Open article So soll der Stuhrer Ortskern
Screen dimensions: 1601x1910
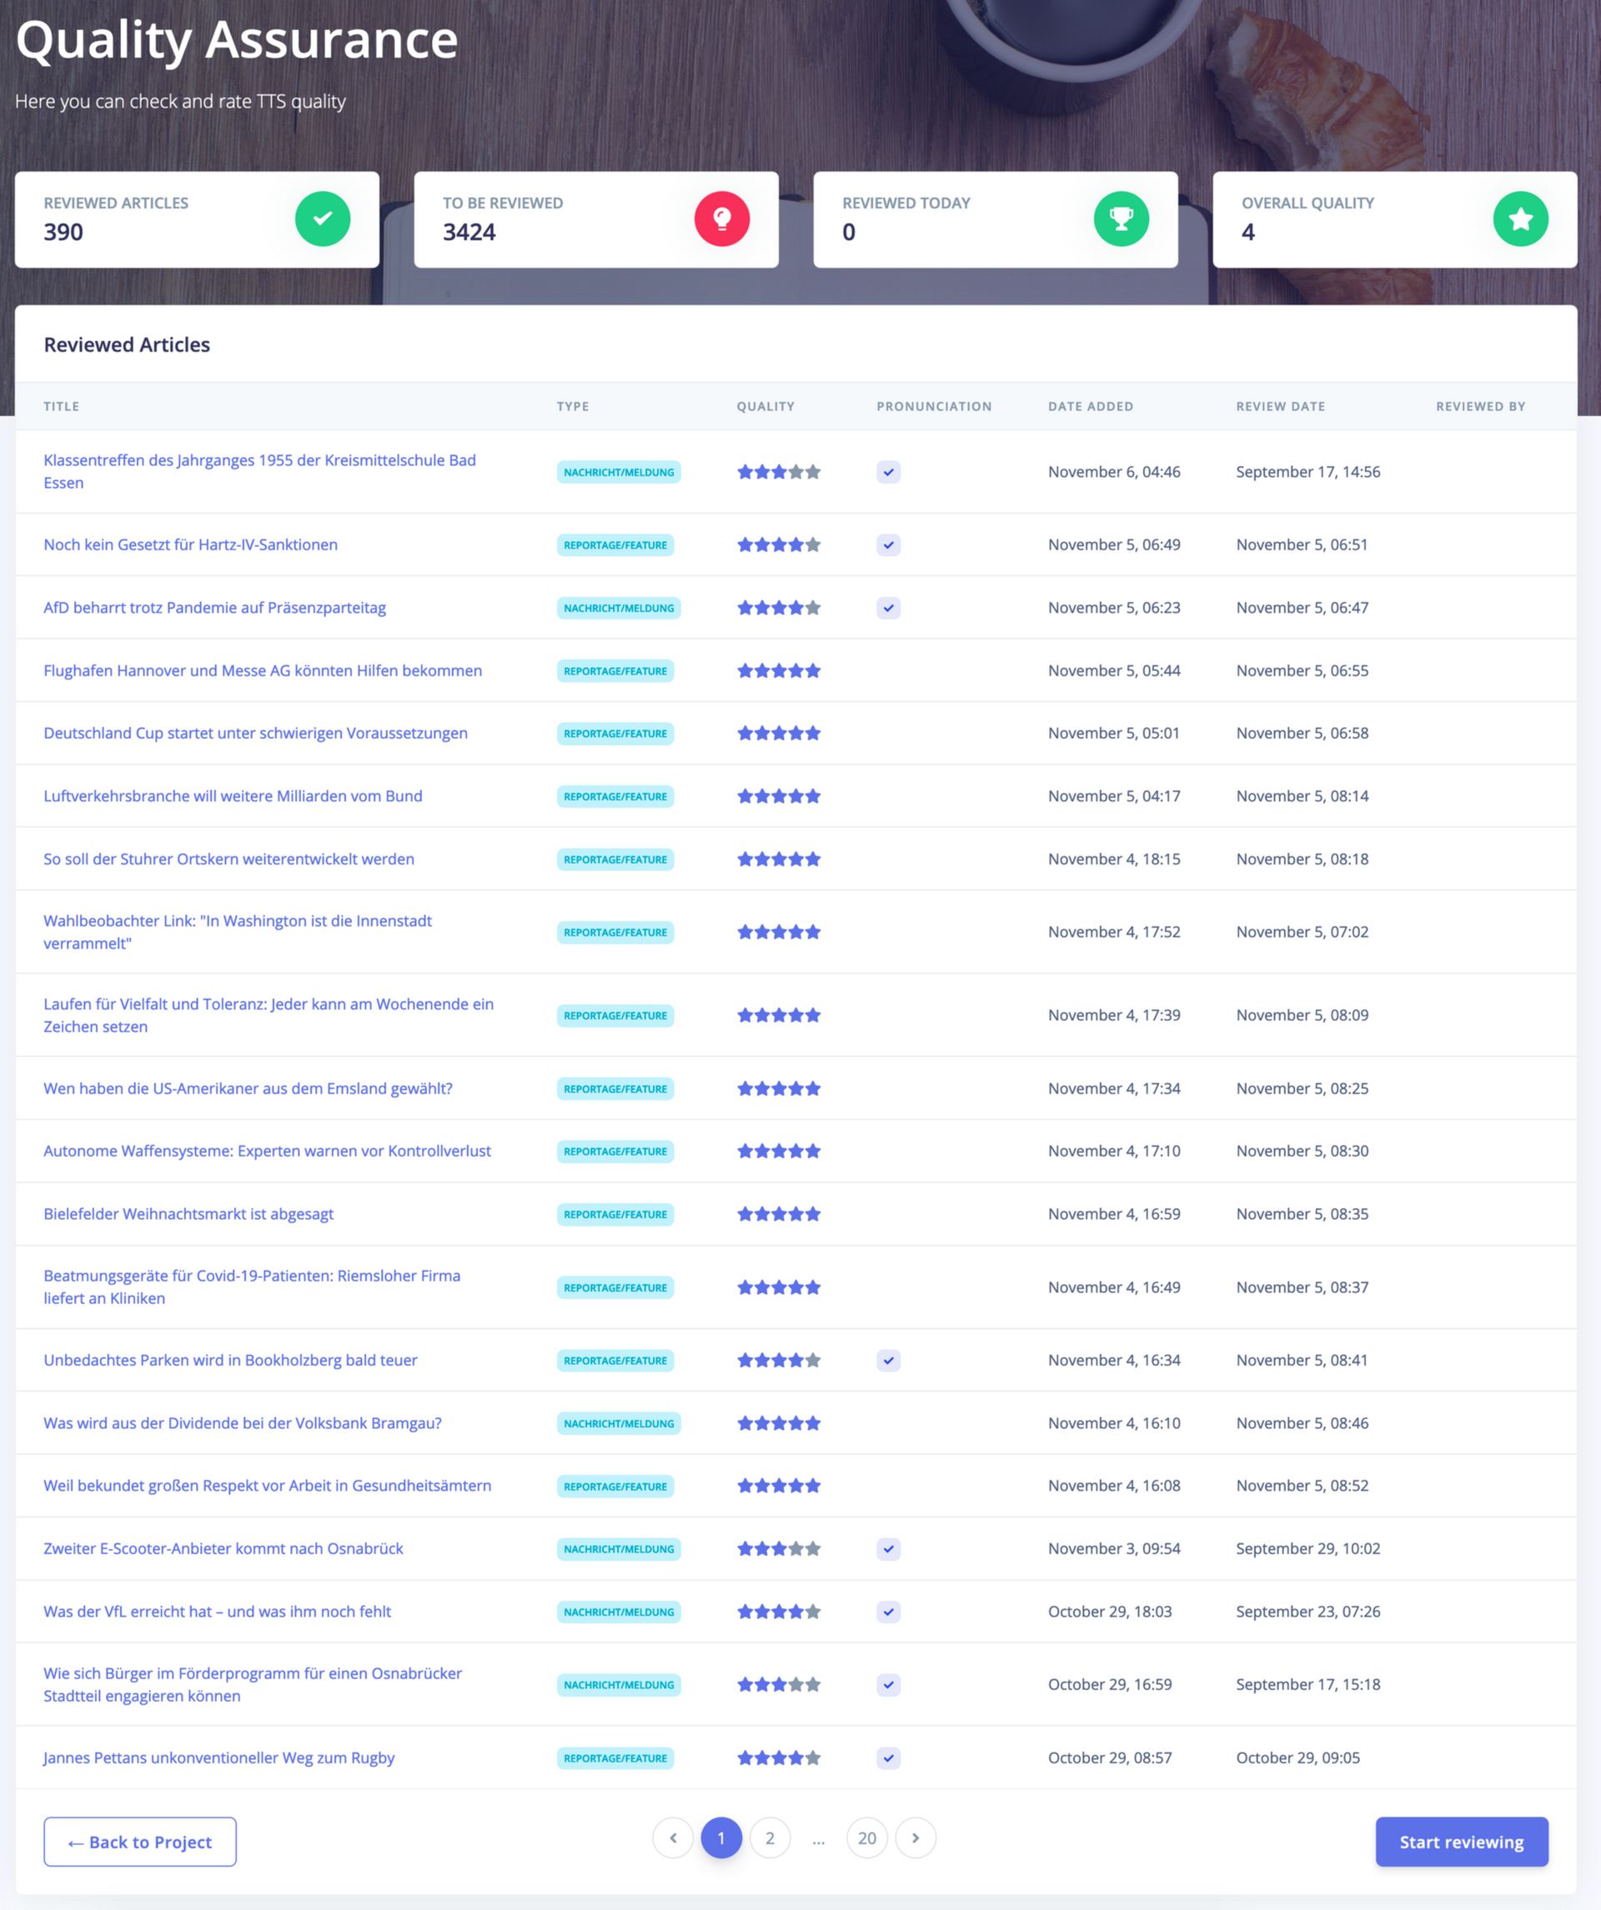point(229,860)
